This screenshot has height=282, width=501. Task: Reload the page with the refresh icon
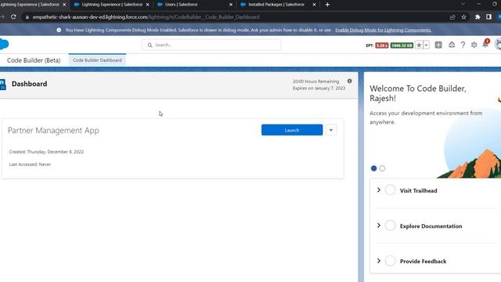tap(13, 17)
